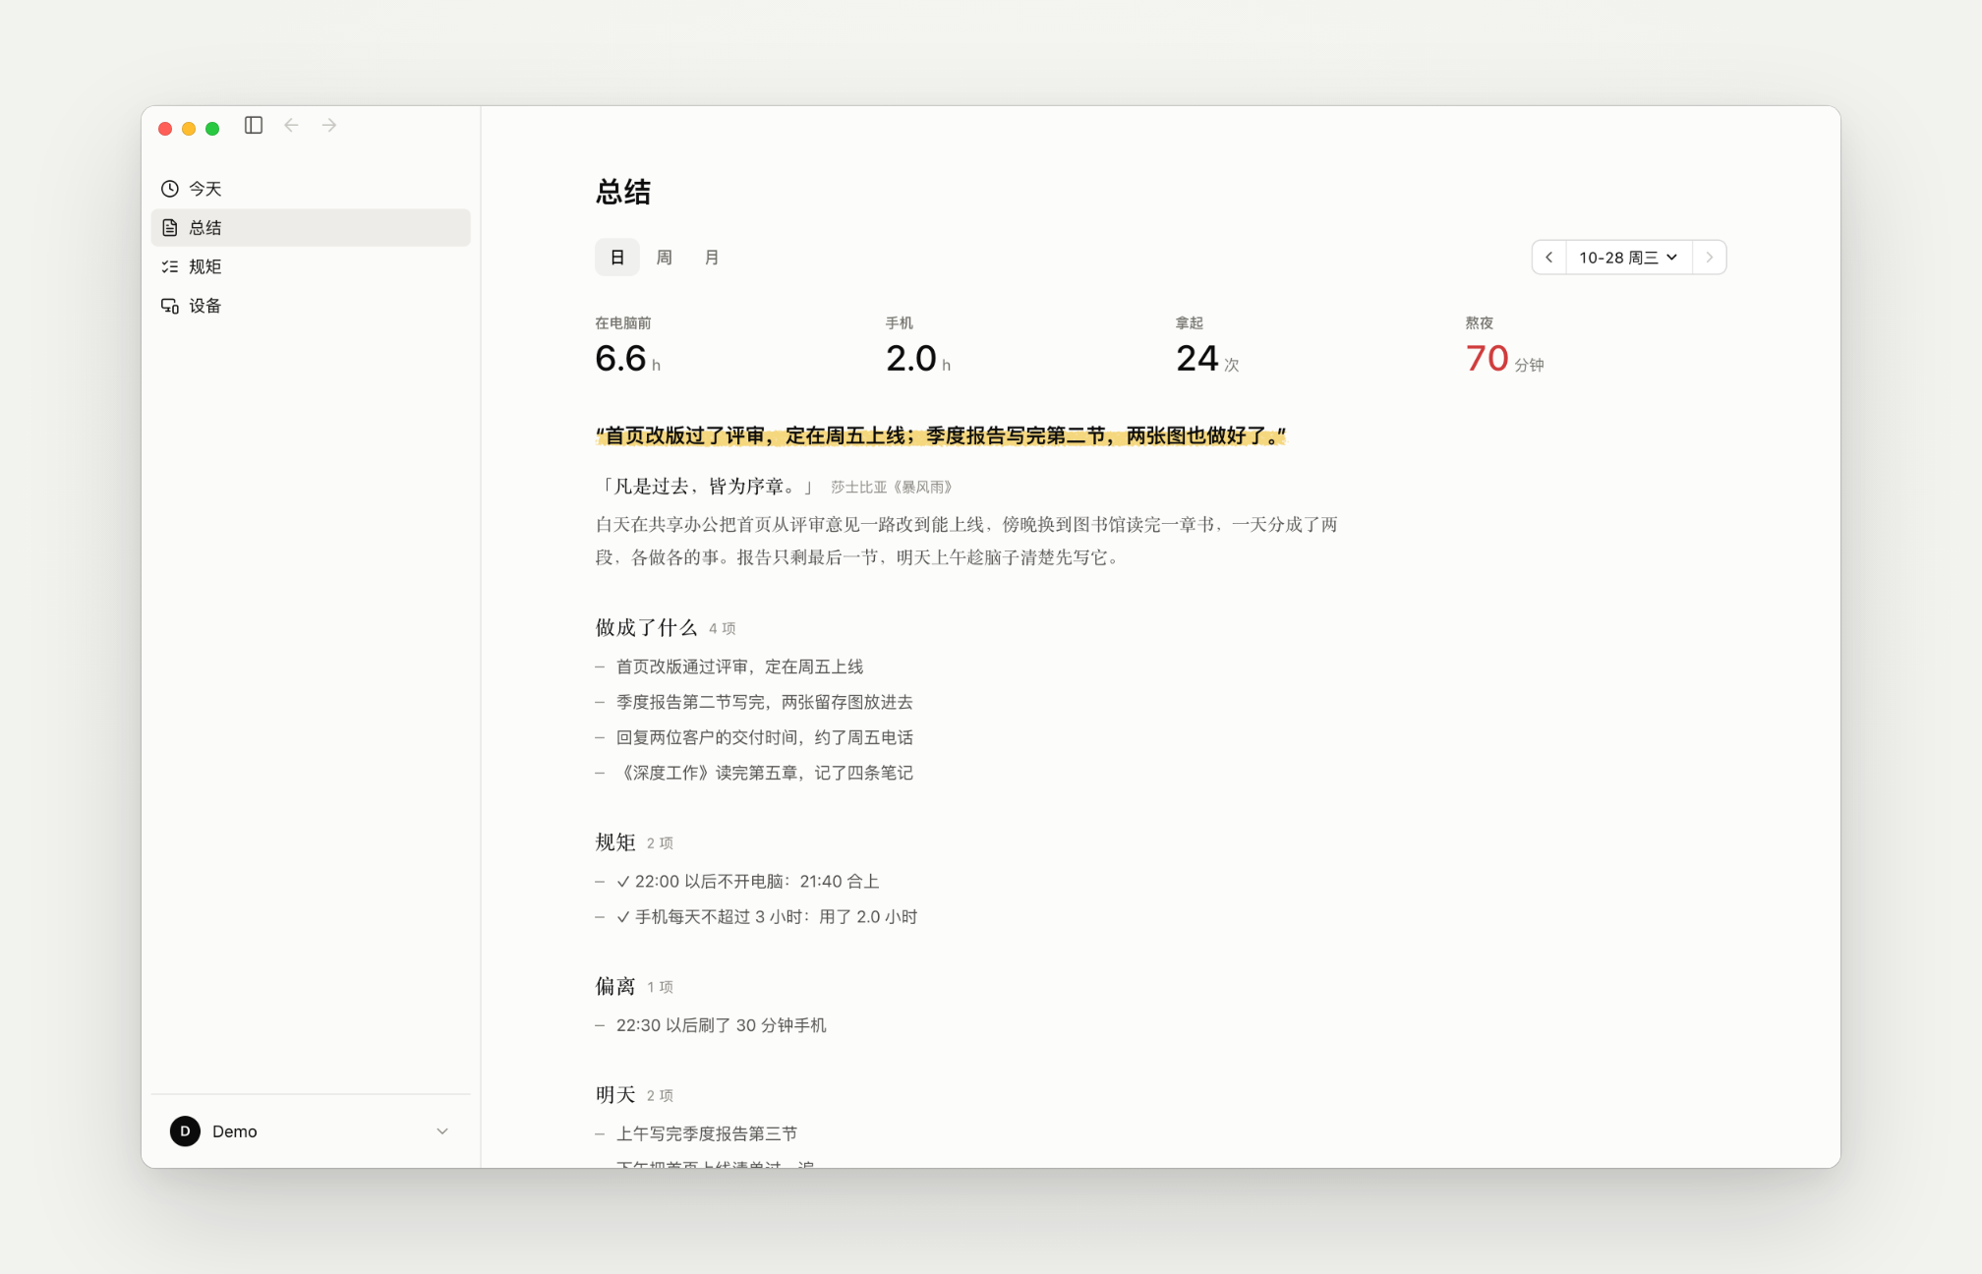Switch to the 月 view tab

(712, 258)
